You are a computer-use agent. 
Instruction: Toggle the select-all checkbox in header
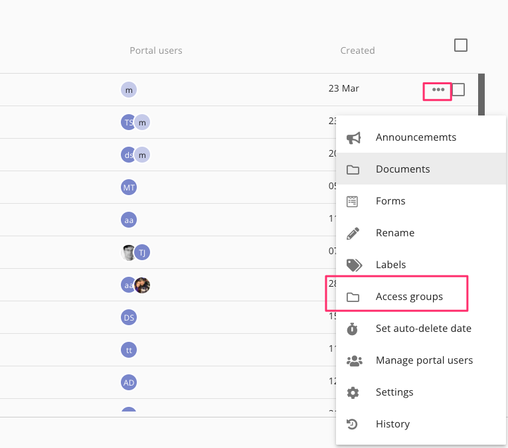pyautogui.click(x=460, y=45)
